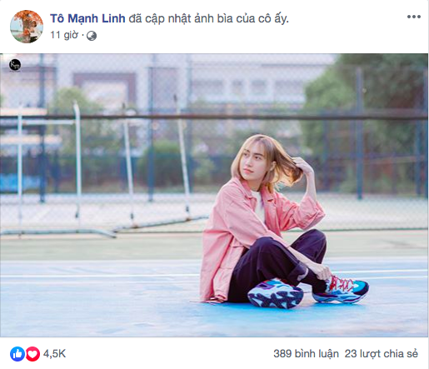Click the black watermark logo on photo

click(15, 66)
